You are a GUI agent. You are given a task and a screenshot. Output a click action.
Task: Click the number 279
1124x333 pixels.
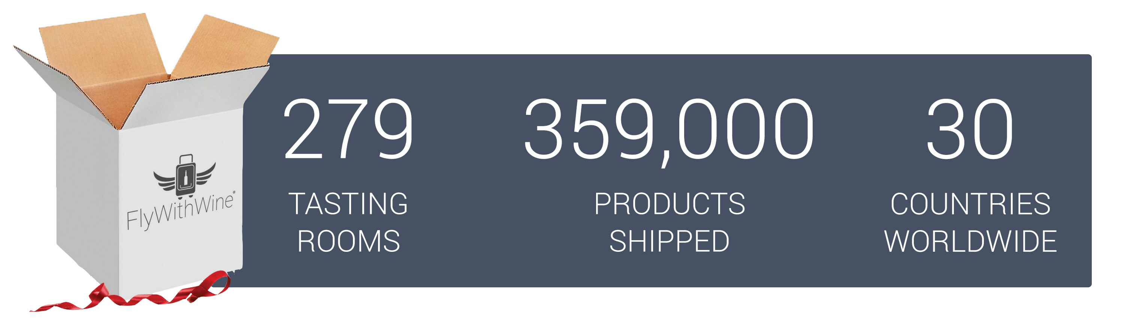348,129
